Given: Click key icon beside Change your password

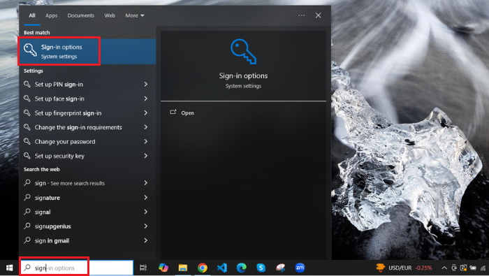Looking at the screenshot, I should click(x=27, y=141).
